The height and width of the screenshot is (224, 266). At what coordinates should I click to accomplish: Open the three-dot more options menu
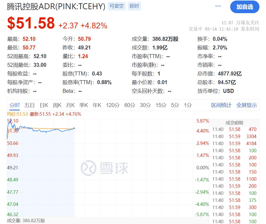pyautogui.click(x=218, y=6)
